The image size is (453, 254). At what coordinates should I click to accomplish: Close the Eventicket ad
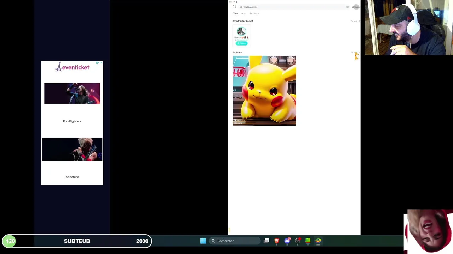click(101, 63)
